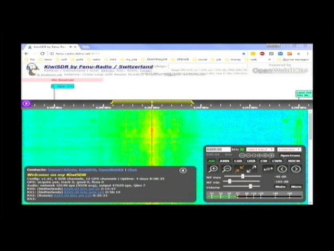The height and width of the screenshot is (251, 334).
Task: Open the OpenWebRX link in contacts
Action: 111,170
